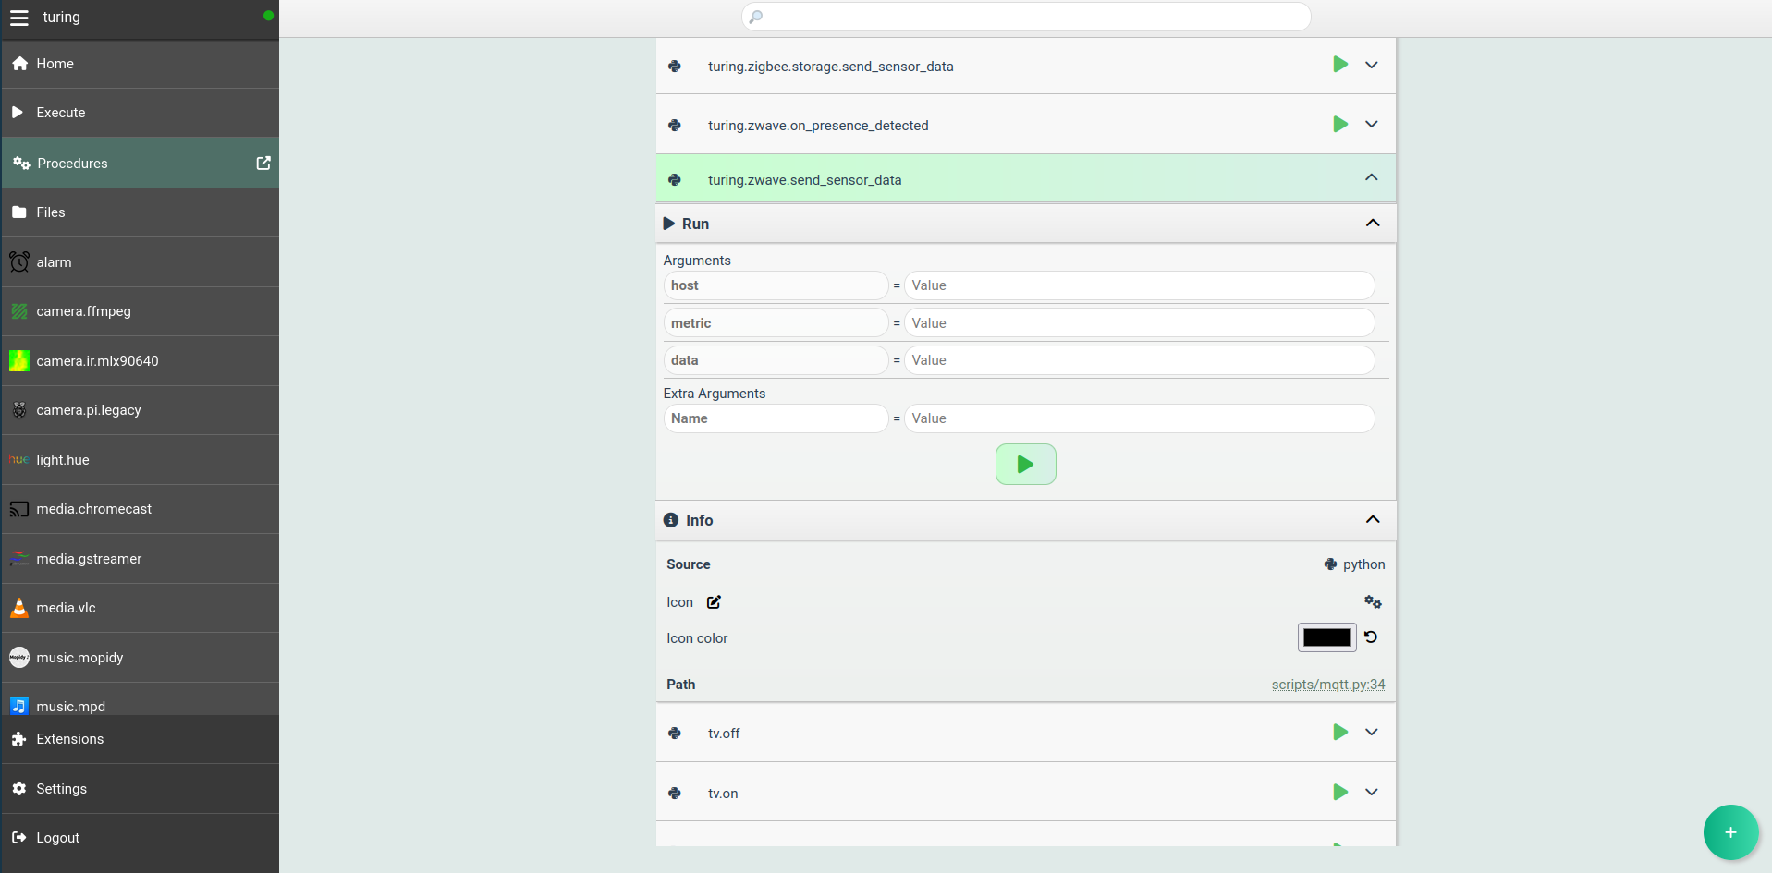Screen dimensions: 1772x873
Task: Click the hamburger menu icon next to turing
Action: pyautogui.click(x=19, y=18)
